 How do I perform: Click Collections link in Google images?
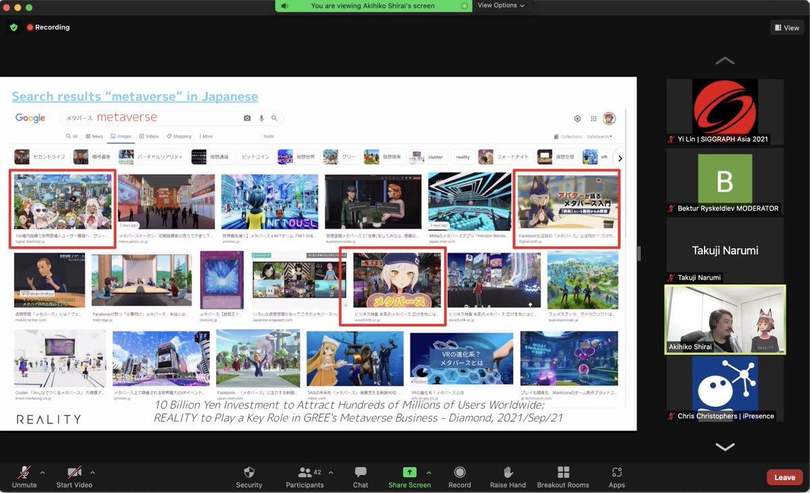click(x=568, y=136)
